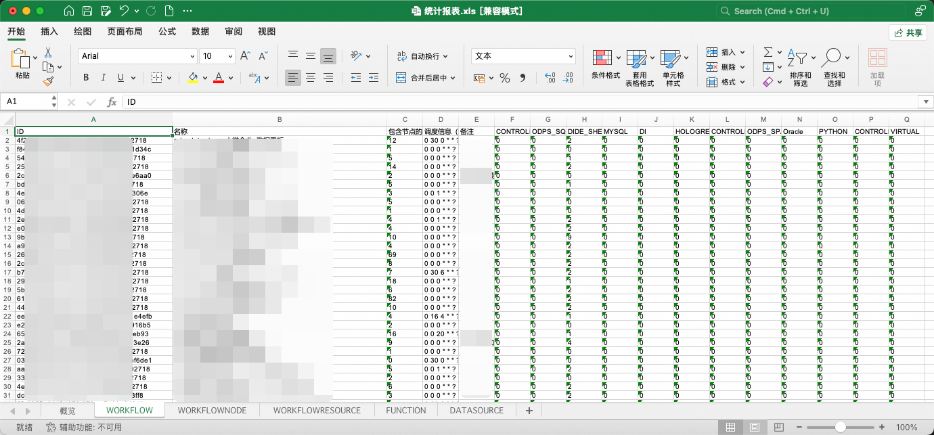Click the yellow fill color swatch
The width and height of the screenshot is (934, 435).
point(193,78)
